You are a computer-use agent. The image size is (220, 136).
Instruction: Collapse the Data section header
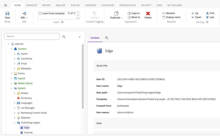(x=157, y=123)
